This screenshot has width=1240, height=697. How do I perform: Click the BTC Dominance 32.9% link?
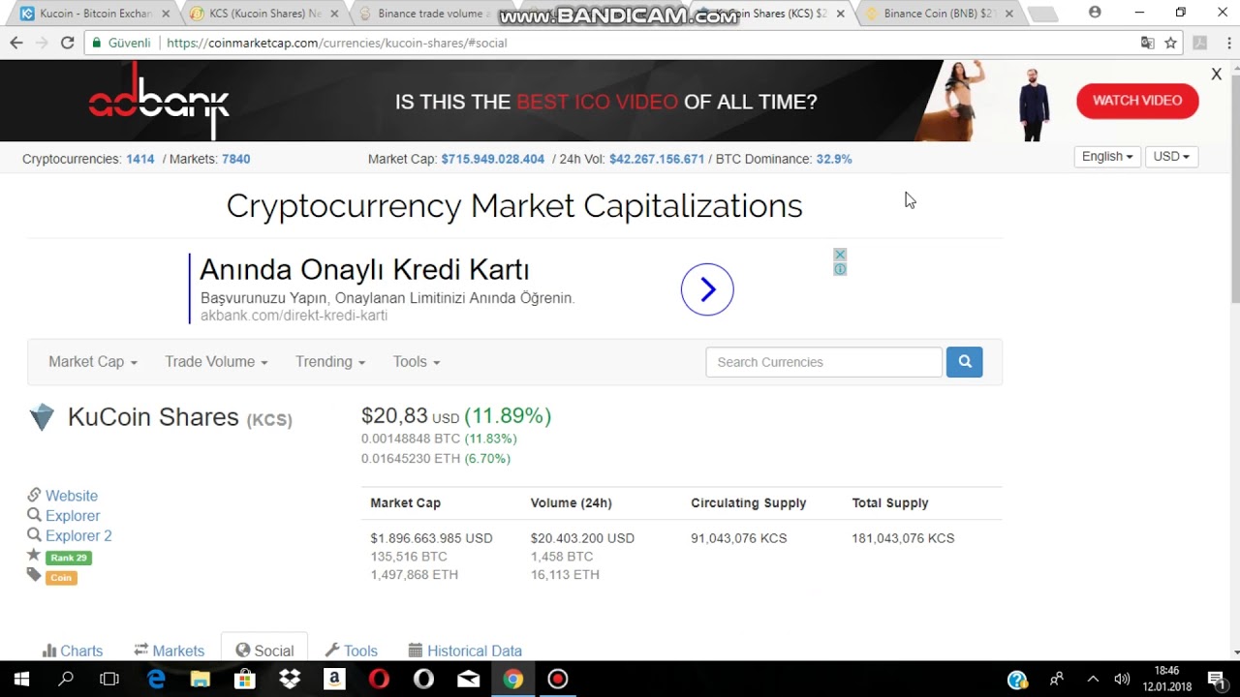coord(834,159)
